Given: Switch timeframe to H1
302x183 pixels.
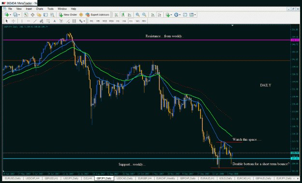Looking at the screenshot, I should click(x=118, y=21).
